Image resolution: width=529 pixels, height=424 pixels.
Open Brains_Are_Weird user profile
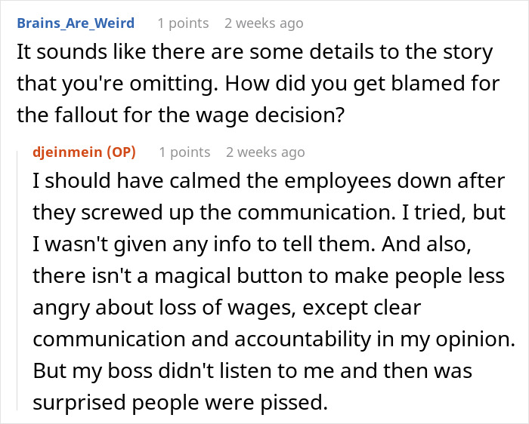[x=75, y=23]
